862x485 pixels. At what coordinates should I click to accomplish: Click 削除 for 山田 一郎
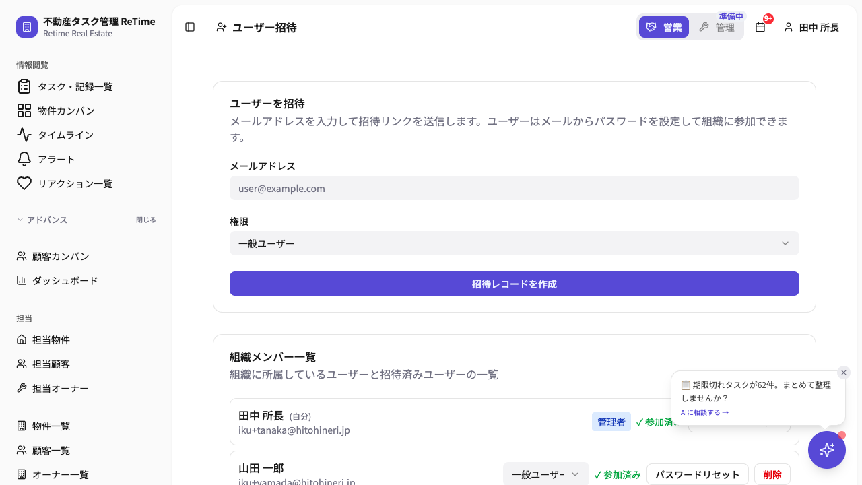772,474
